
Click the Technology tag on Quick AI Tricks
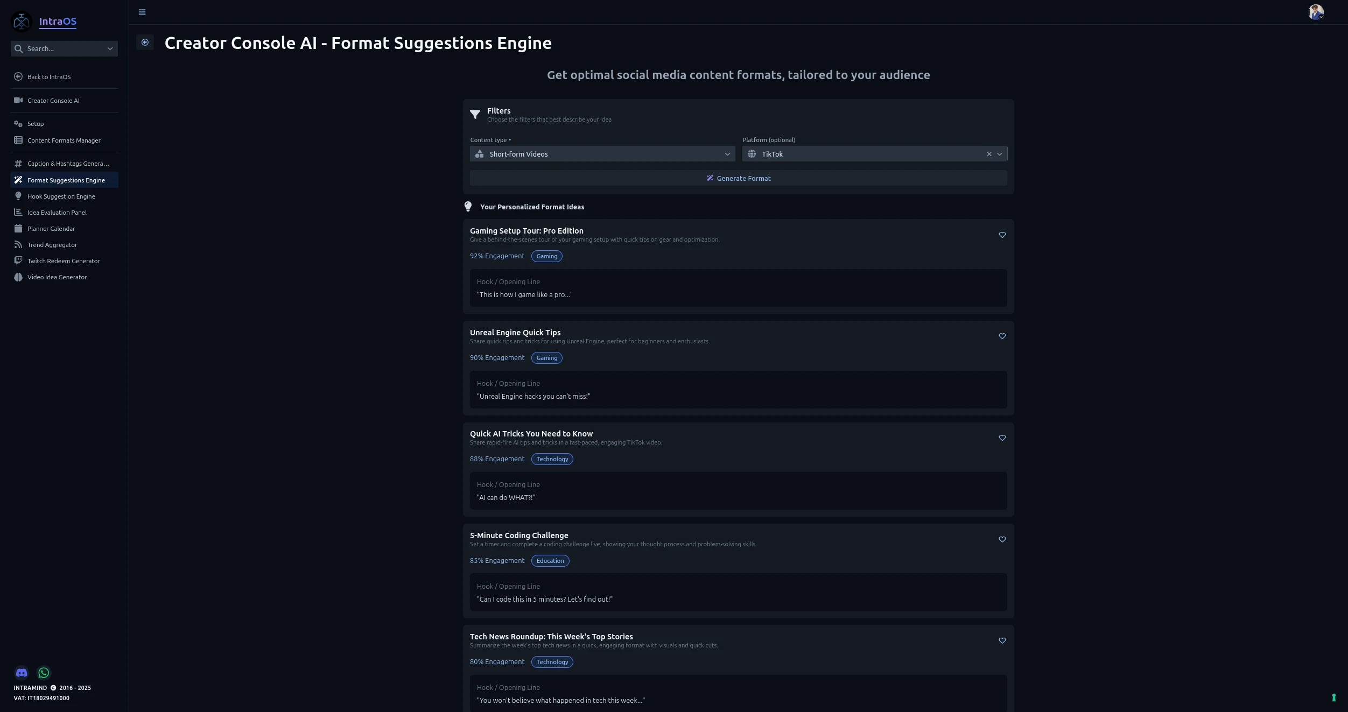552,459
